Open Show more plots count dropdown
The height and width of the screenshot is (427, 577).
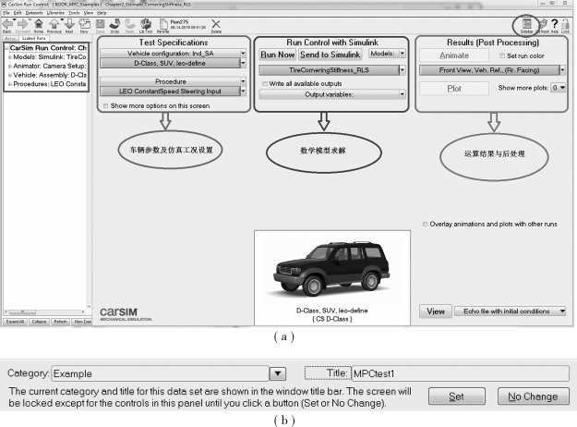pyautogui.click(x=559, y=88)
